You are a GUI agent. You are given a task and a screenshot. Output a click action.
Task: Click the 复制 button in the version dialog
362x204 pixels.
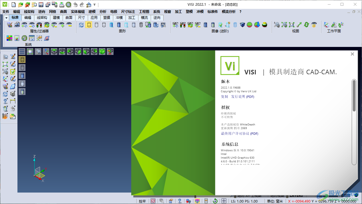(224, 97)
